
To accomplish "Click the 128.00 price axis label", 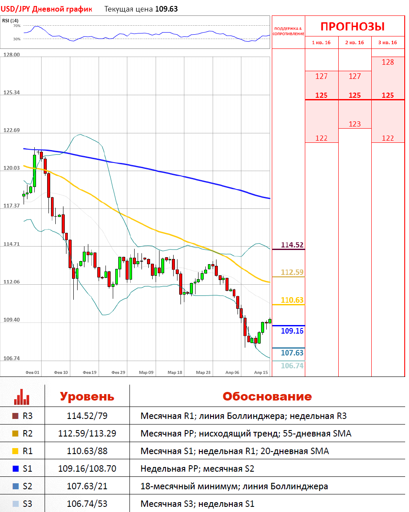I will click(12, 54).
